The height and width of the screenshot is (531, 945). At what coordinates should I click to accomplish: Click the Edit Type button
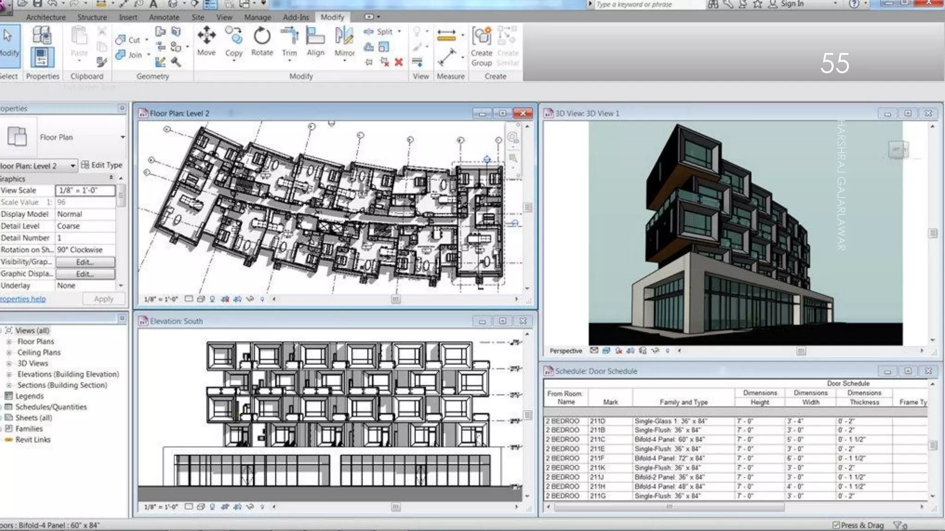102,165
